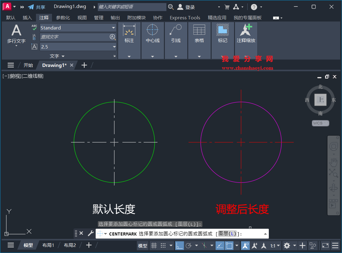Screen dimensions: 342x253
Task: Run spell check via ABC icon
Action: pyautogui.click(x=34, y=27)
